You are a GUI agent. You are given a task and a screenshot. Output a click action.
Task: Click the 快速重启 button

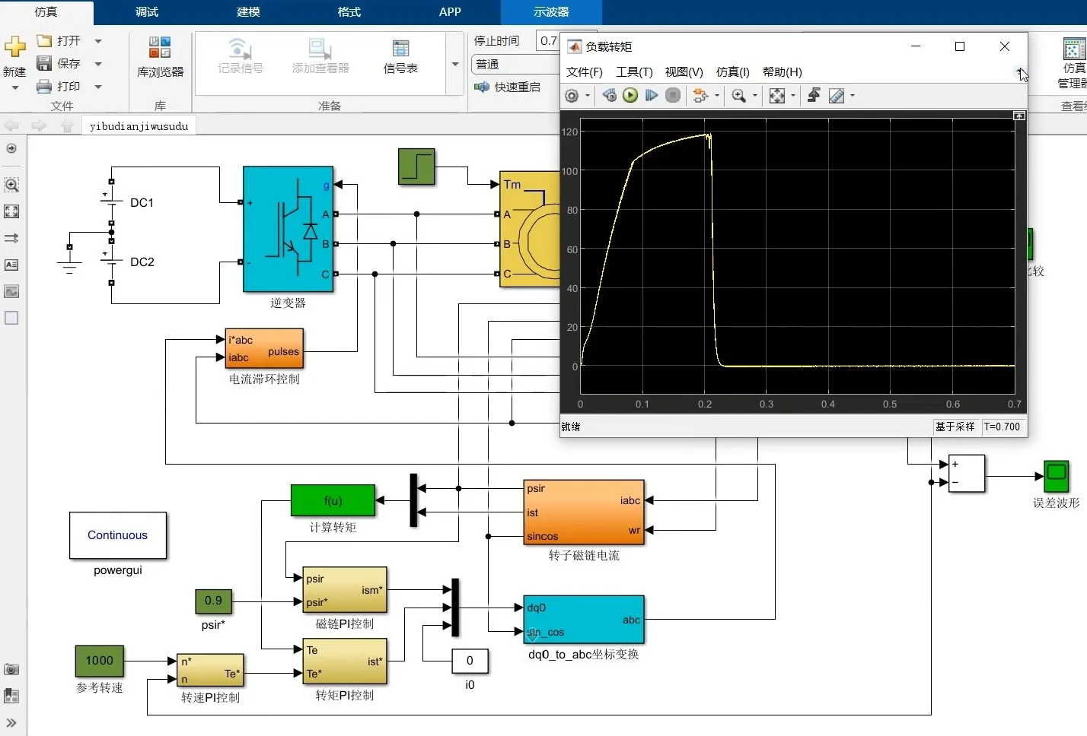[x=513, y=87]
